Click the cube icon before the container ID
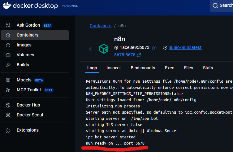The height and width of the screenshot is (152, 233). point(116,48)
